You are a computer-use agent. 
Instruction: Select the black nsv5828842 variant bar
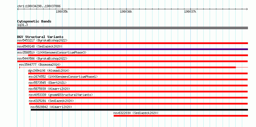pyautogui.click(x=139, y=110)
